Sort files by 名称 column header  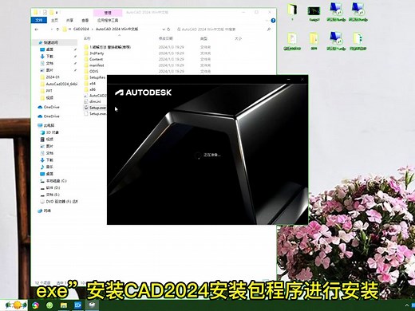click(x=87, y=38)
